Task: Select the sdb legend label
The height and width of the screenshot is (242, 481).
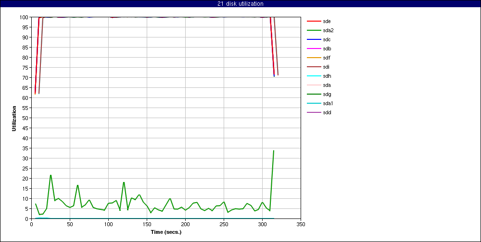Action: click(327, 48)
